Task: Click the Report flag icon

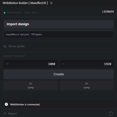Action: click(5, 114)
